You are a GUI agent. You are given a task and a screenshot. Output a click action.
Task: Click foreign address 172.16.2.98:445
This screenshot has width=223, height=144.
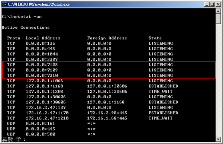point(107,113)
